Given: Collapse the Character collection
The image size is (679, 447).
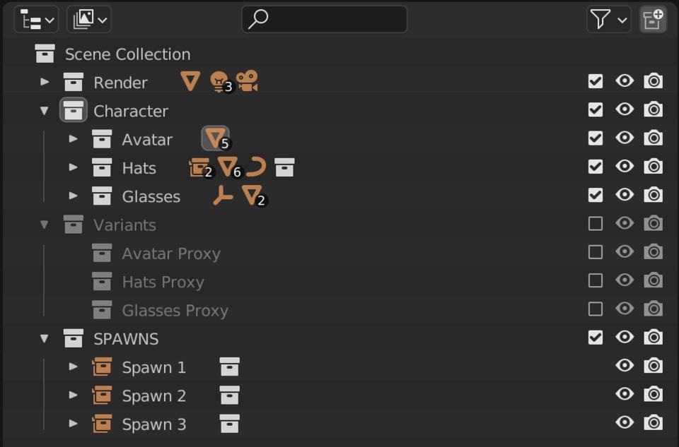Looking at the screenshot, I should 44,110.
